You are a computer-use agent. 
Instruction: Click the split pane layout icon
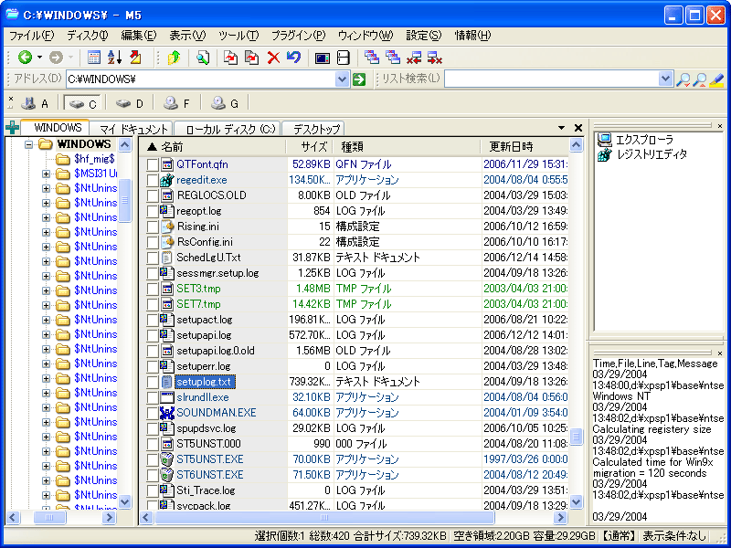click(x=344, y=58)
